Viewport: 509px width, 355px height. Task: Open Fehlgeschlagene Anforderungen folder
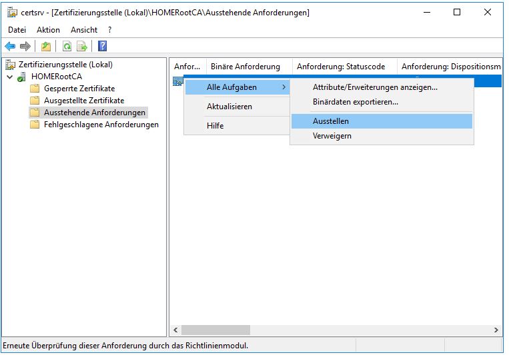[x=101, y=125]
